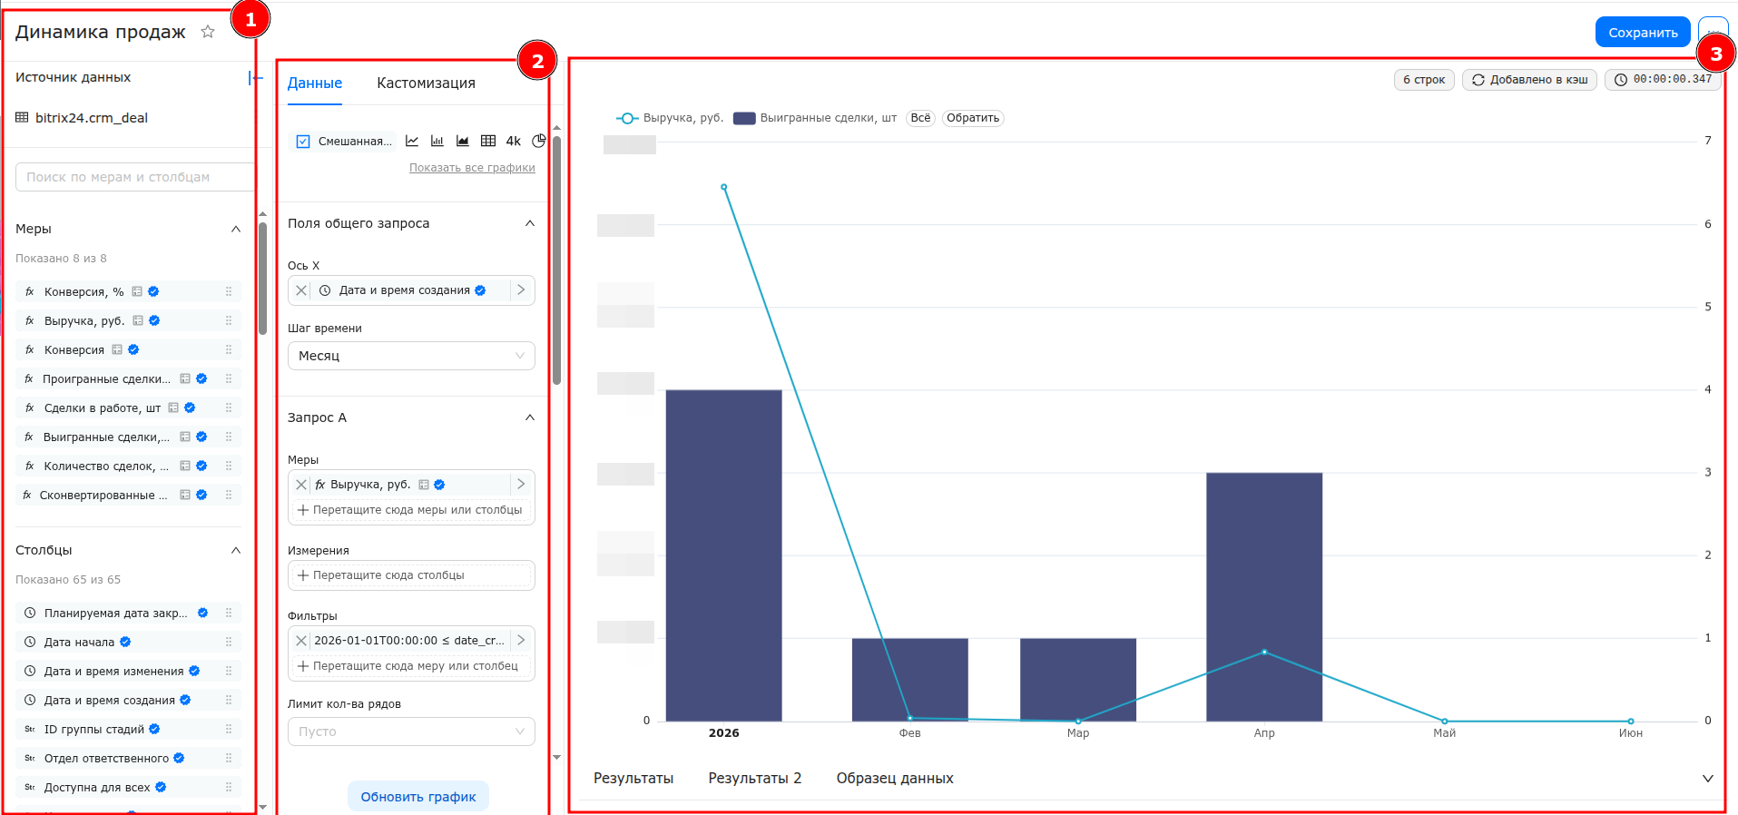
Task: Select the line chart type icon
Action: coord(412,141)
